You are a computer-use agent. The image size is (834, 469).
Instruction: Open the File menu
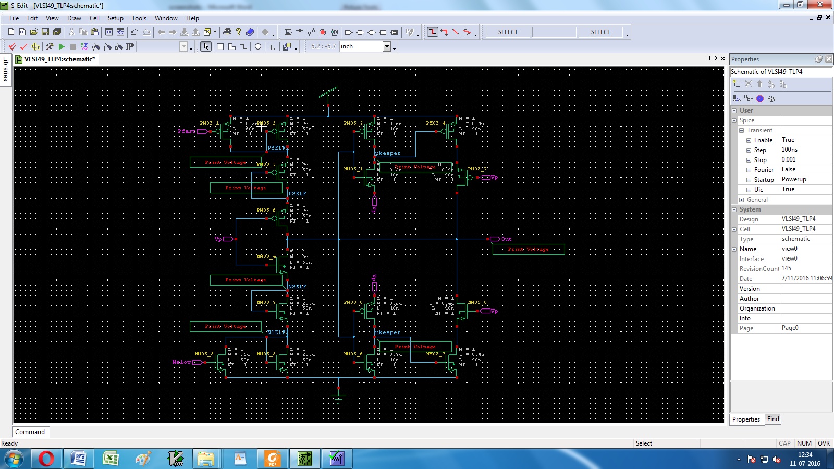click(14, 18)
